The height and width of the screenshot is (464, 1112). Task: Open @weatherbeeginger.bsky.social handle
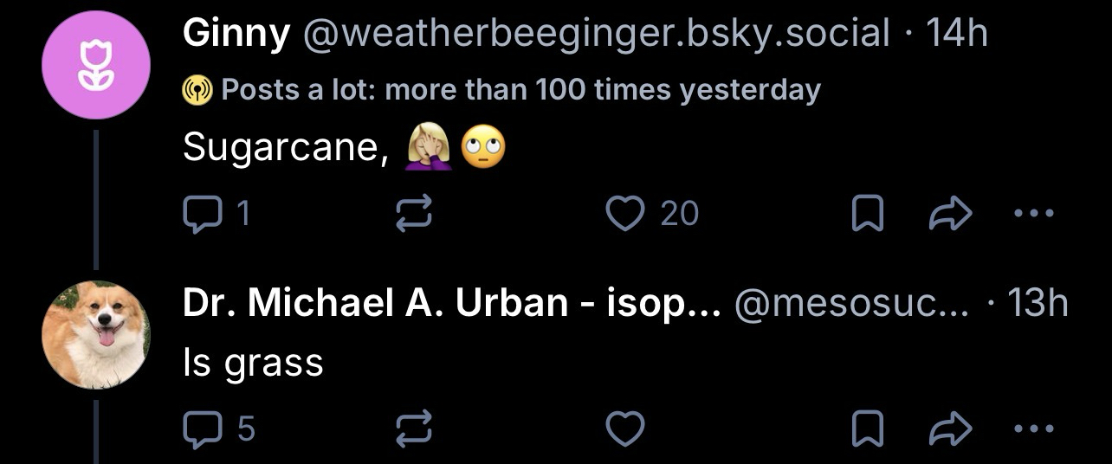pyautogui.click(x=596, y=35)
